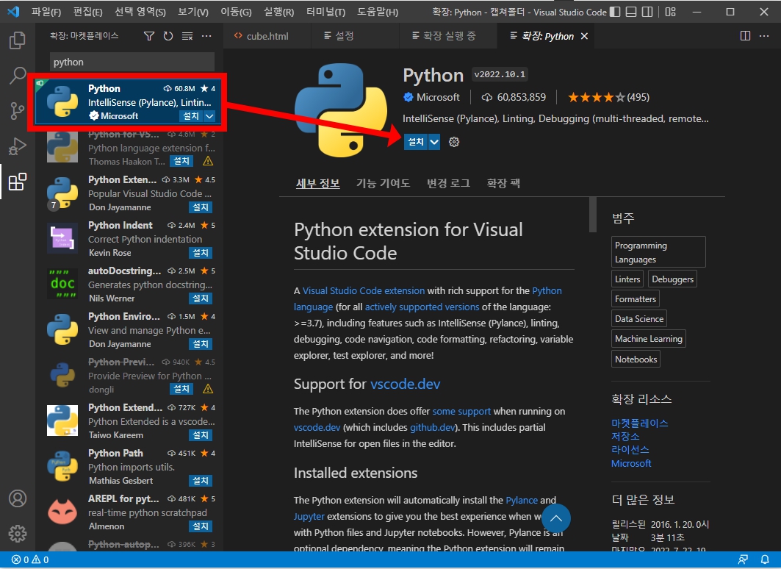This screenshot has width=781, height=569.
Task: Install Python Indent extension
Action: click(x=201, y=253)
